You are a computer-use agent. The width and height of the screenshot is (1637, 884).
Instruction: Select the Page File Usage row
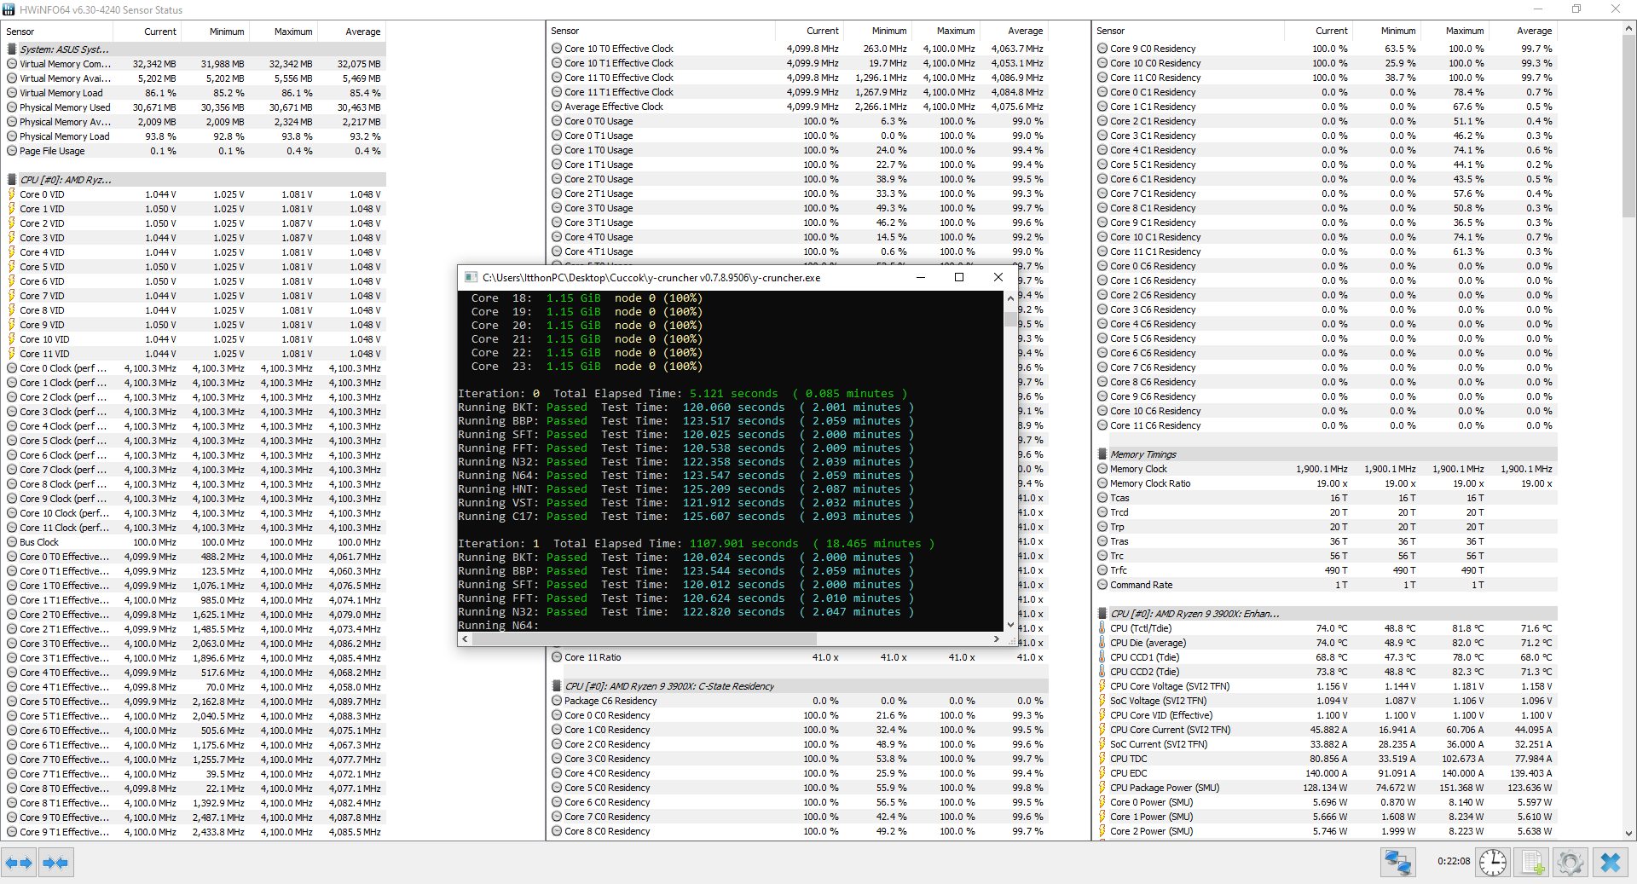195,151
